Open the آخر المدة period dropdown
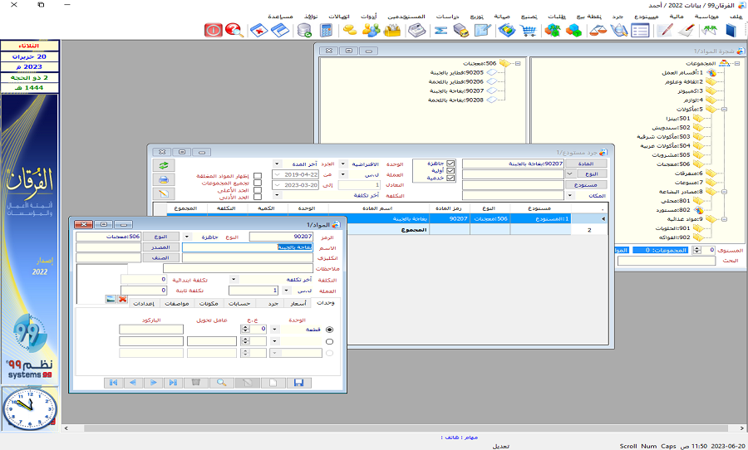This screenshot has height=450, width=748. tap(277, 164)
